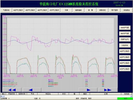Jump forward fast with double right arrow

point(108,90)
